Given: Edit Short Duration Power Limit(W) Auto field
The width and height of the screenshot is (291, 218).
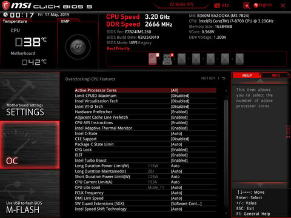Looking at the screenshot, I should (x=175, y=177).
